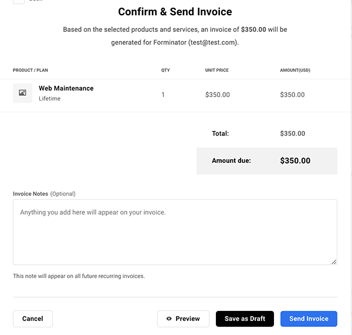The image size is (352, 335).
Task: Click the product image placeholder icon
Action: coord(22,93)
